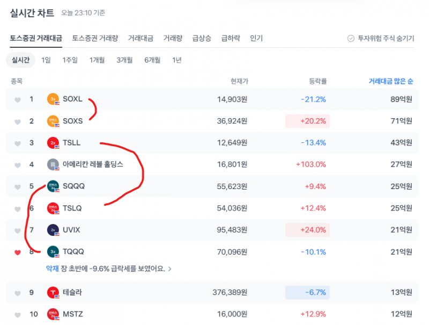Click the 등락률 column header
Viewport: 429px width, 325px height.
(318, 81)
